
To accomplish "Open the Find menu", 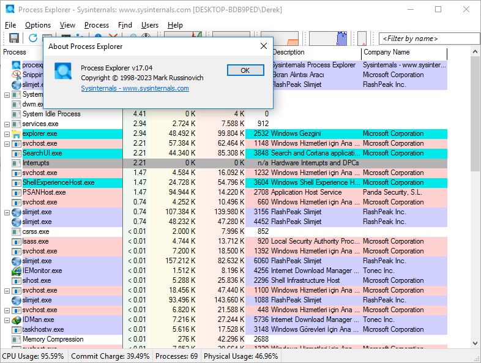I will pos(125,25).
